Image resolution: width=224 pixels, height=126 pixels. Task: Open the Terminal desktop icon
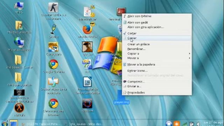click(121, 12)
